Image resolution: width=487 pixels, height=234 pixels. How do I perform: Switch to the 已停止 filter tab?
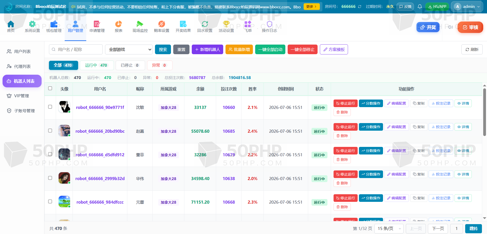point(130,65)
